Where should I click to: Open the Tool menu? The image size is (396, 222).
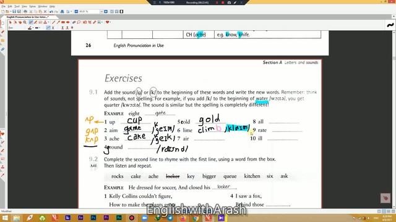pos(17,6)
